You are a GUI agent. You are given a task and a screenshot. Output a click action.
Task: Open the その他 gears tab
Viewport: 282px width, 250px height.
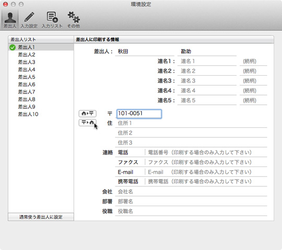click(x=74, y=20)
